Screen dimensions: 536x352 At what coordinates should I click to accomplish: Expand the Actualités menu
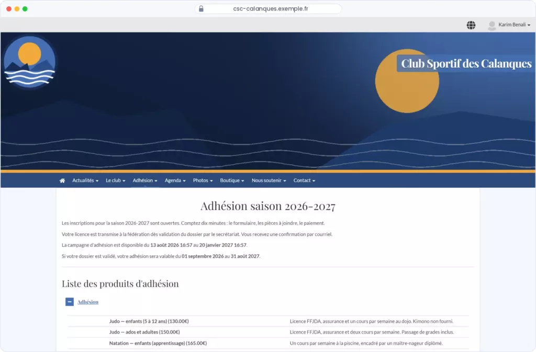[x=85, y=180]
